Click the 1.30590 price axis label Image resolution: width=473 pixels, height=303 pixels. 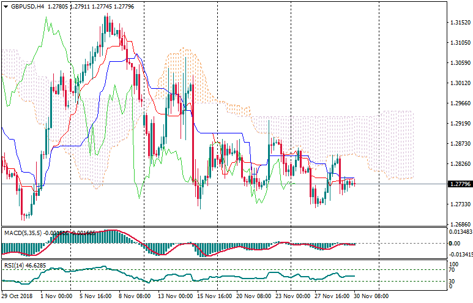459,63
